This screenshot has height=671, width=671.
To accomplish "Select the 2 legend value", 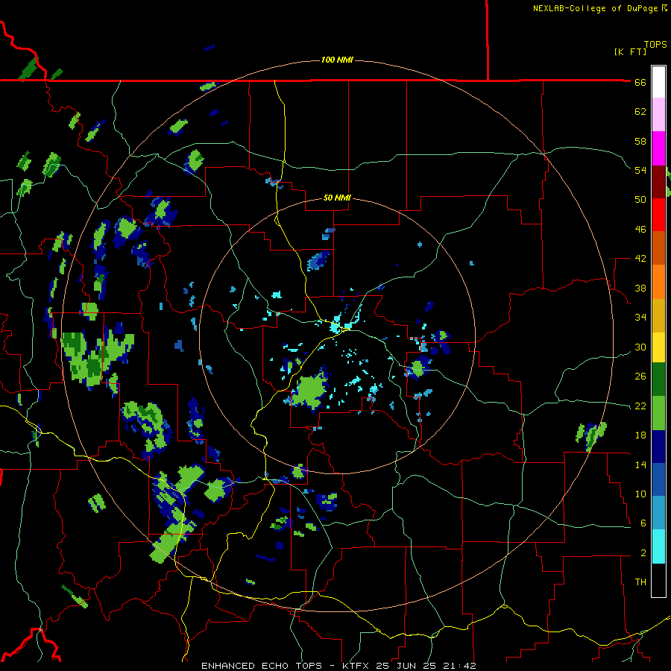I will pos(643,553).
